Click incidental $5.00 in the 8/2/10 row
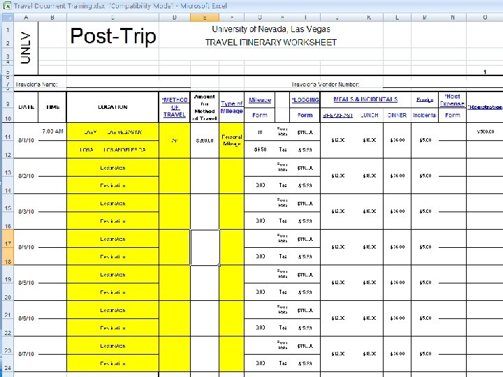This screenshot has width=503, height=377. coord(425,176)
